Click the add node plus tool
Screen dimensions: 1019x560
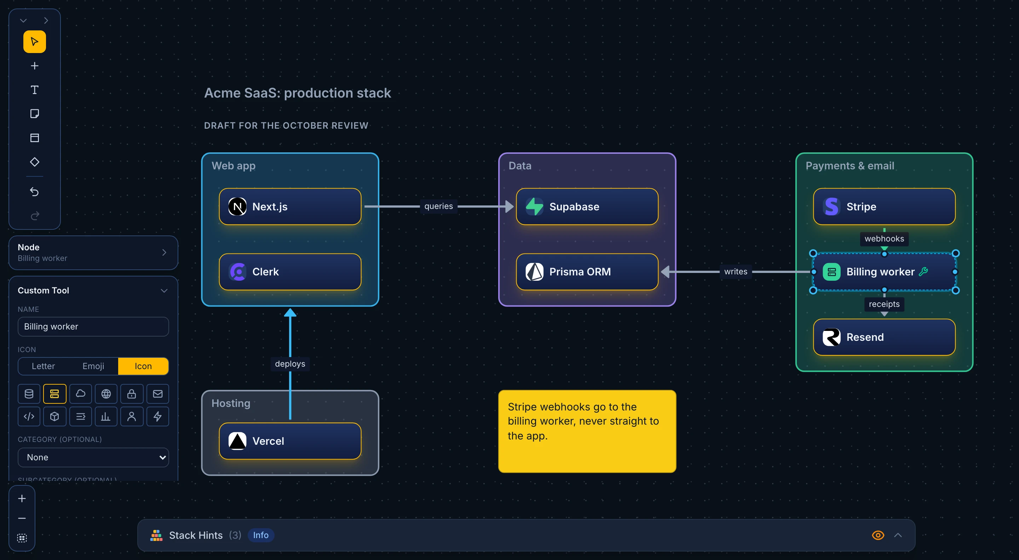coord(34,66)
